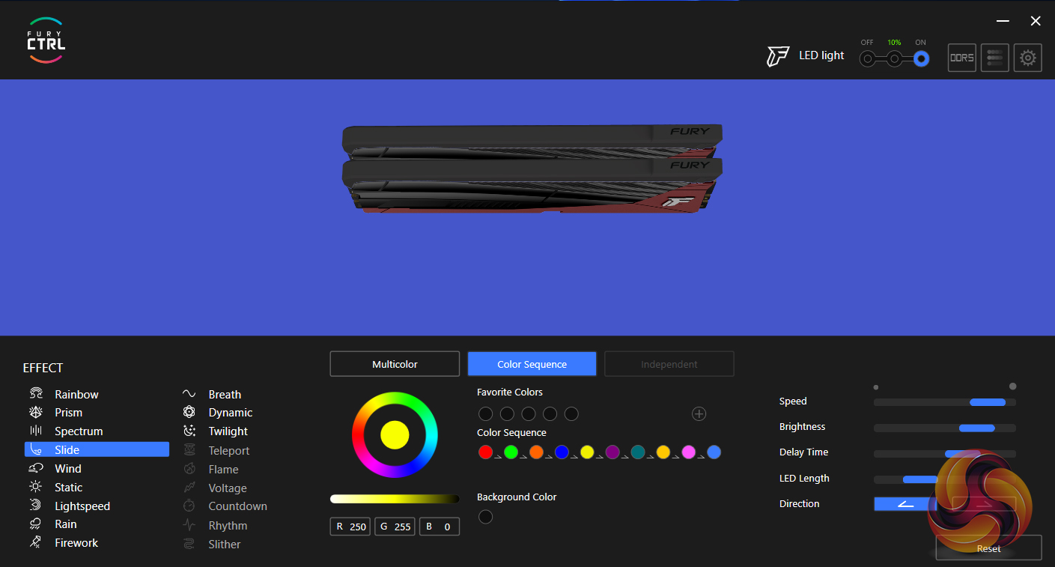1055x567 pixels.
Task: Set LED light to 10% position
Action: tap(894, 58)
